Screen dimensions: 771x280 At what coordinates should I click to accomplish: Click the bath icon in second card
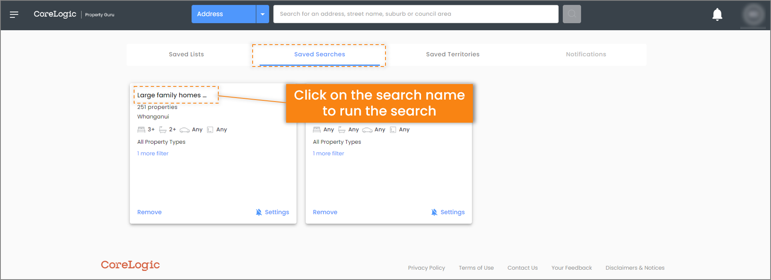[342, 130]
